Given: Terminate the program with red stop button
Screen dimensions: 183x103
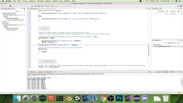Looking at the screenshot, I should (149, 72).
